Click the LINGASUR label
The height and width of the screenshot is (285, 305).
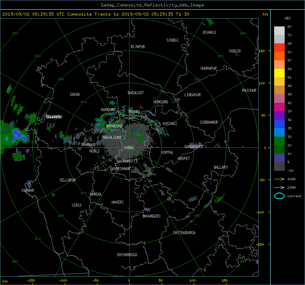click(192, 95)
